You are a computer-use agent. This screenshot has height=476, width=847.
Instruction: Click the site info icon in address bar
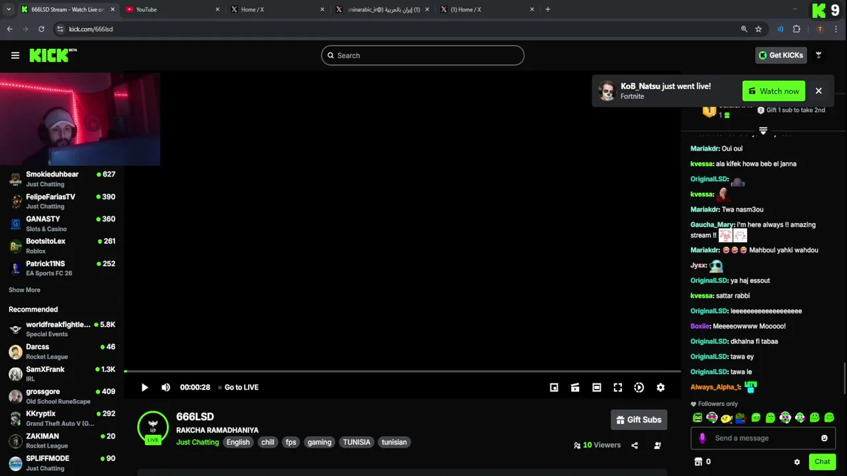coord(60,29)
